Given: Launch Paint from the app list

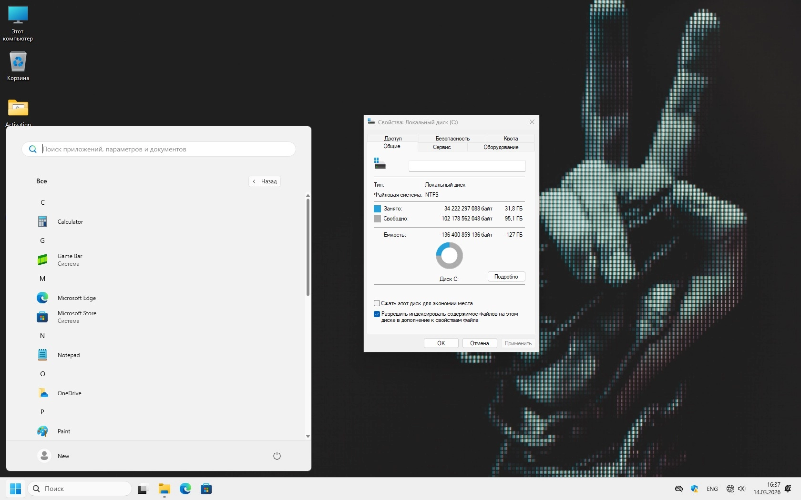Looking at the screenshot, I should coord(63,431).
